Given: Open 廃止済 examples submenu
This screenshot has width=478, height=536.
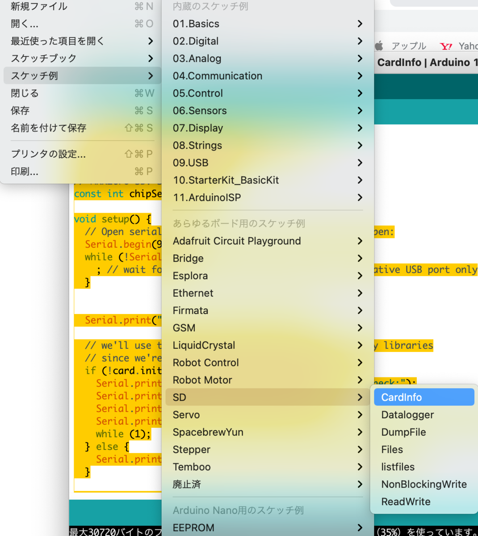Looking at the screenshot, I should pyautogui.click(x=268, y=485).
